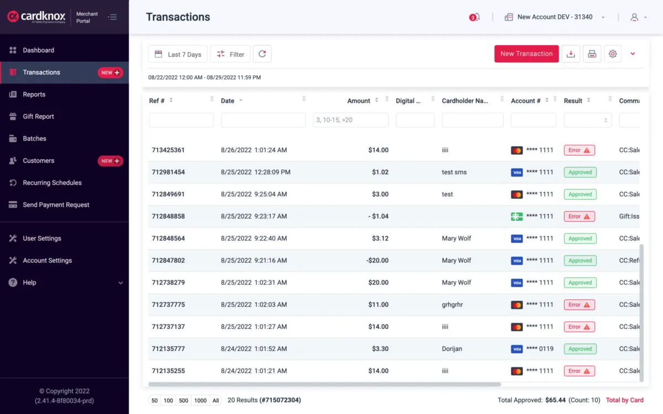The width and height of the screenshot is (663, 414).
Task: Open the user profile menu
Action: tap(638, 17)
